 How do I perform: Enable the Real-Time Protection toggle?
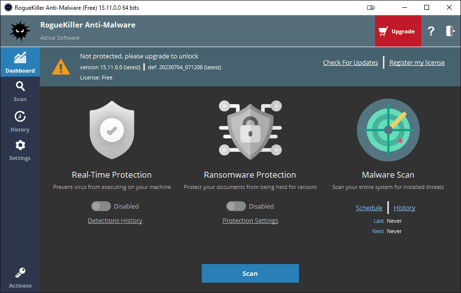[x=101, y=206]
